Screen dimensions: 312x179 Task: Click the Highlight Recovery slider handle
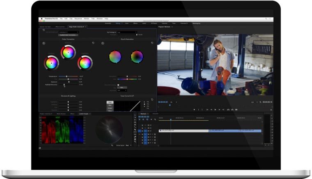[x=64, y=85]
